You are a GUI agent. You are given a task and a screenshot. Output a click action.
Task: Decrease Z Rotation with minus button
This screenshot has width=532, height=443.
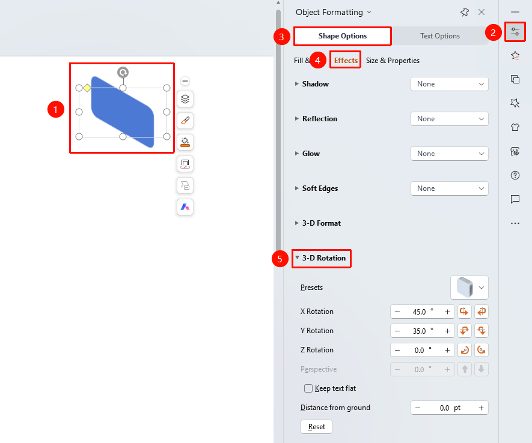(x=397, y=350)
